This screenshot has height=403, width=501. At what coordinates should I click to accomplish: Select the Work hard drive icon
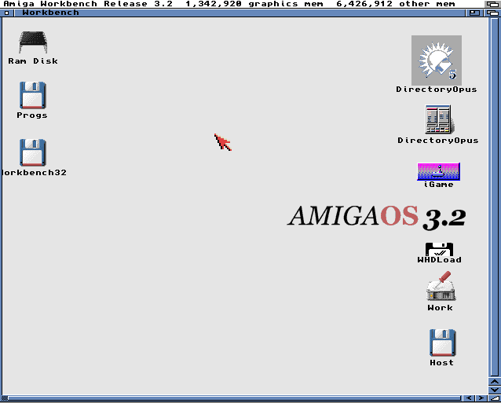click(441, 286)
